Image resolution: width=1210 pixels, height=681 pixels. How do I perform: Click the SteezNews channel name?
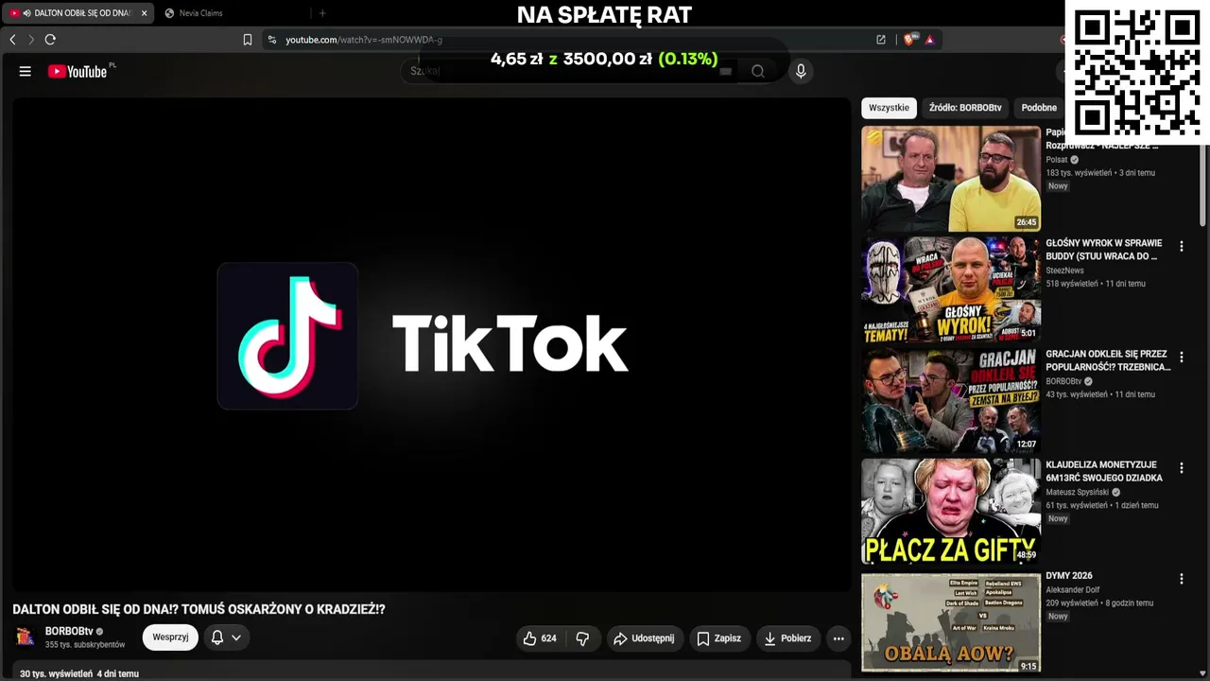tap(1064, 271)
